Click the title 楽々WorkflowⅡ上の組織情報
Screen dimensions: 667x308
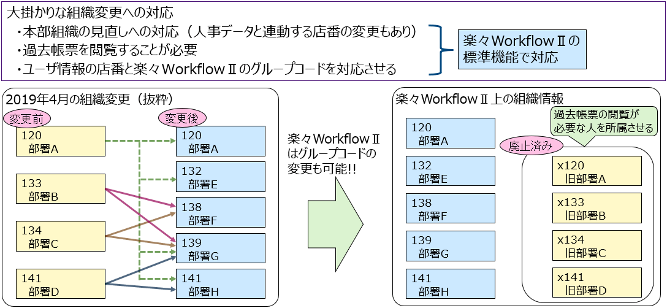479,99
